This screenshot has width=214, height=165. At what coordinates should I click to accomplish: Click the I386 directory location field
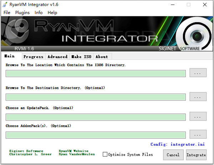point(96,74)
